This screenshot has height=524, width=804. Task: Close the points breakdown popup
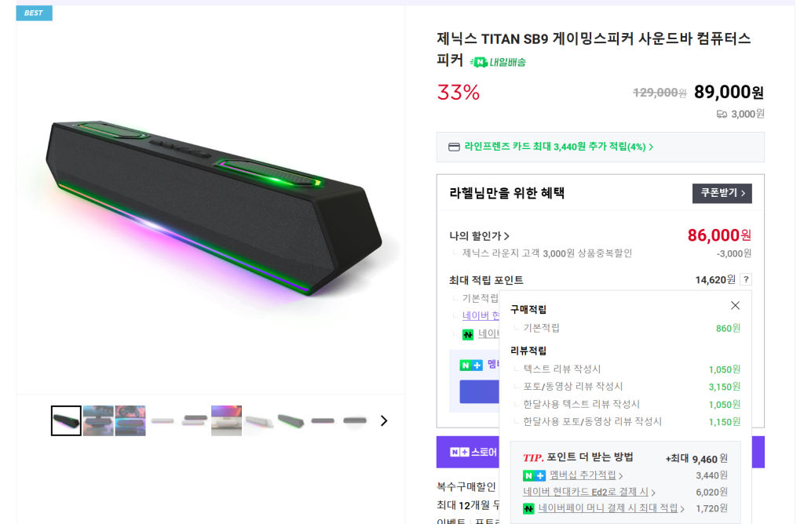735,306
